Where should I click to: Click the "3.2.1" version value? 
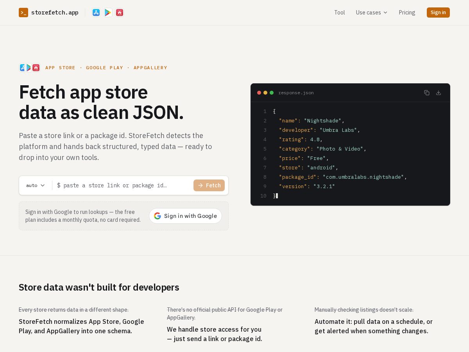[x=324, y=186]
